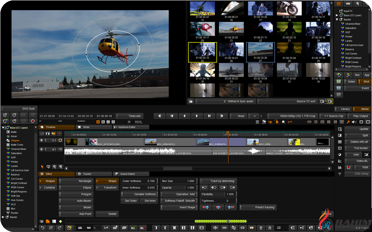The image size is (372, 232).
Task: Click the jump to first frame button
Action: pyautogui.click(x=171, y=116)
